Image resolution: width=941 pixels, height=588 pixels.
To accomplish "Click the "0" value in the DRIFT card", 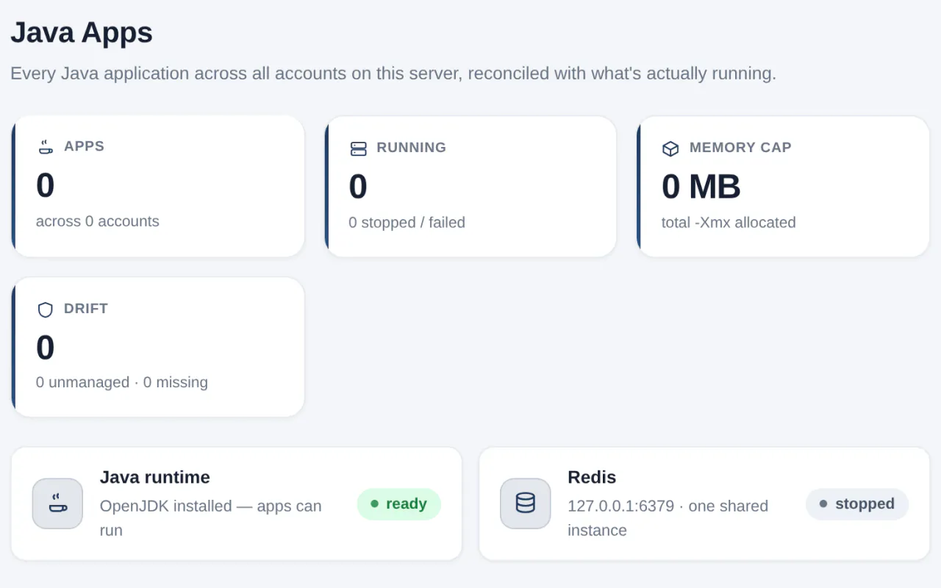I will (x=46, y=348).
